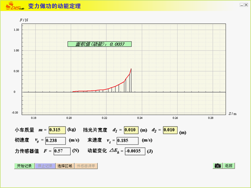The image size is (251, 188).
Task: Click the peak of the red force curve
Action: pos(131,69)
